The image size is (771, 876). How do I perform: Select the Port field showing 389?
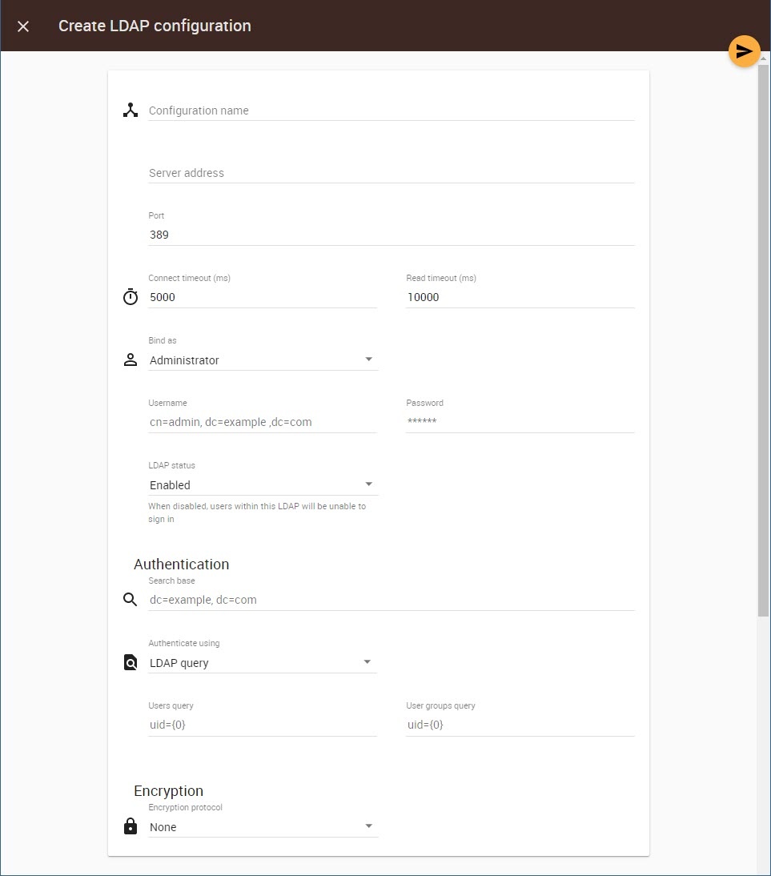point(391,235)
